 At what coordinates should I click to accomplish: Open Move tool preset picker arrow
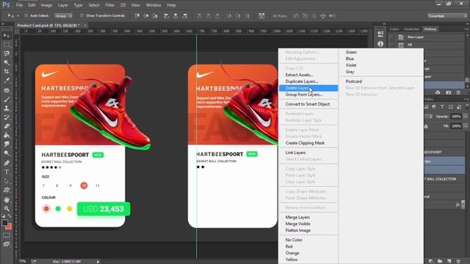[x=18, y=16]
